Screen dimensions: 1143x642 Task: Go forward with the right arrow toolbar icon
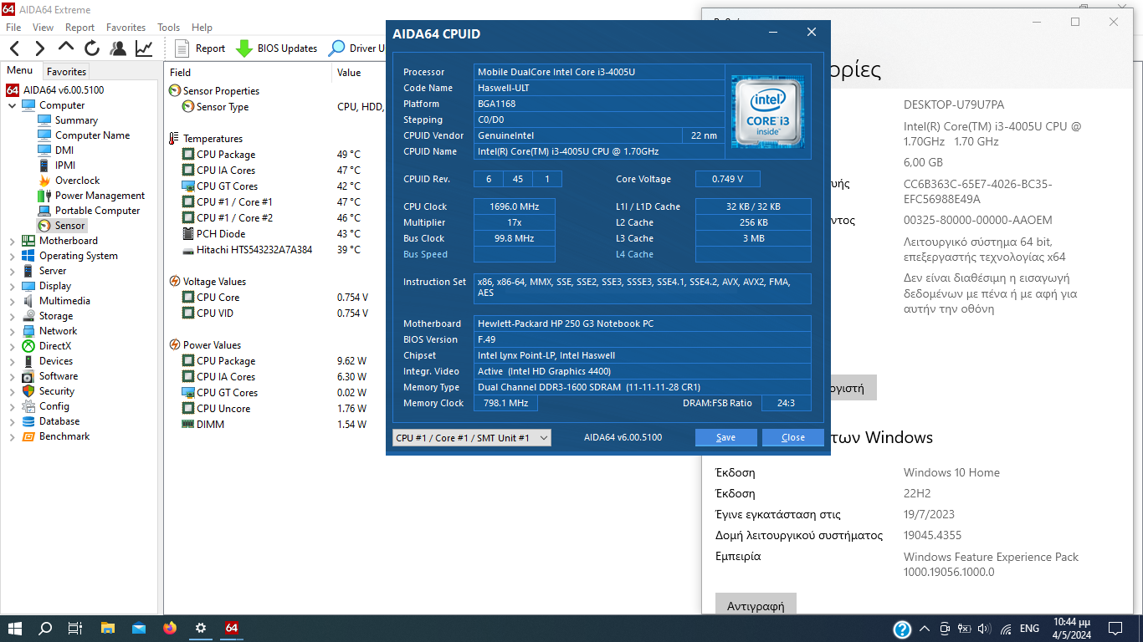pyautogui.click(x=39, y=48)
